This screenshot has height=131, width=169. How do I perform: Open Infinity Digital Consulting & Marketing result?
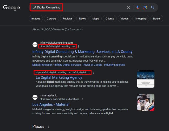coord(82,52)
